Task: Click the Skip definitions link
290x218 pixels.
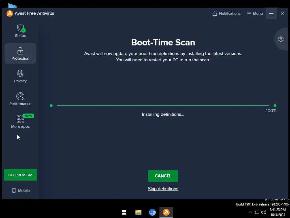Action: tap(163, 188)
